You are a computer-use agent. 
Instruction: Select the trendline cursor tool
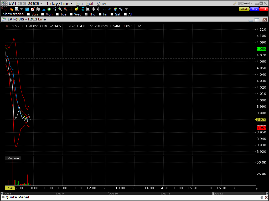(x=55, y=9)
